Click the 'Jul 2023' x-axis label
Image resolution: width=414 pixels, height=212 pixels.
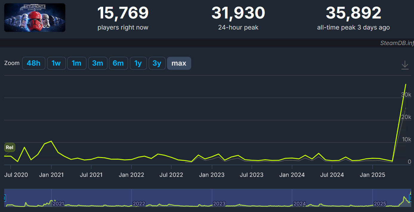pyautogui.click(x=251, y=175)
